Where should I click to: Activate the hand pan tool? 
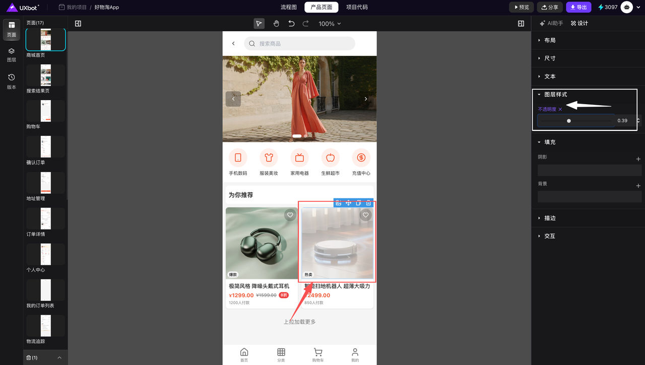tap(276, 24)
